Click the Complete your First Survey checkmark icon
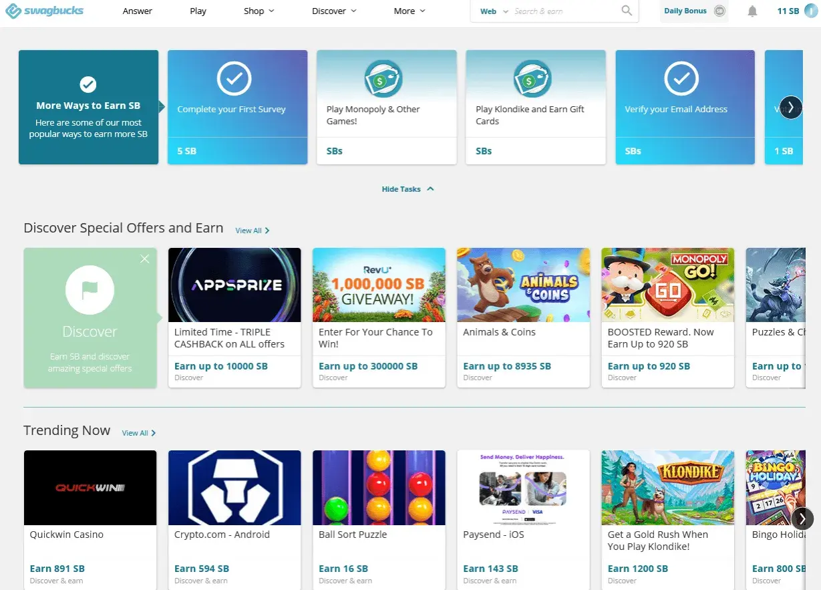Viewport: 821px width, 590px height. tap(234, 80)
